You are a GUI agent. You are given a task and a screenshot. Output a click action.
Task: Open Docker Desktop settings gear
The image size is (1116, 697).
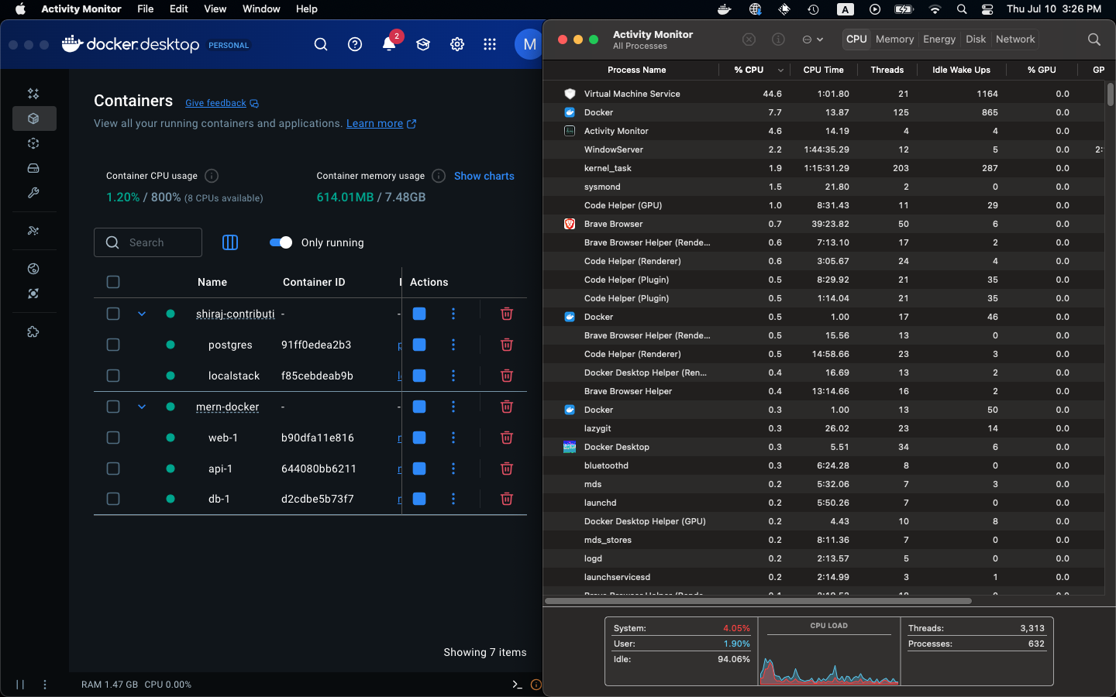pos(457,44)
